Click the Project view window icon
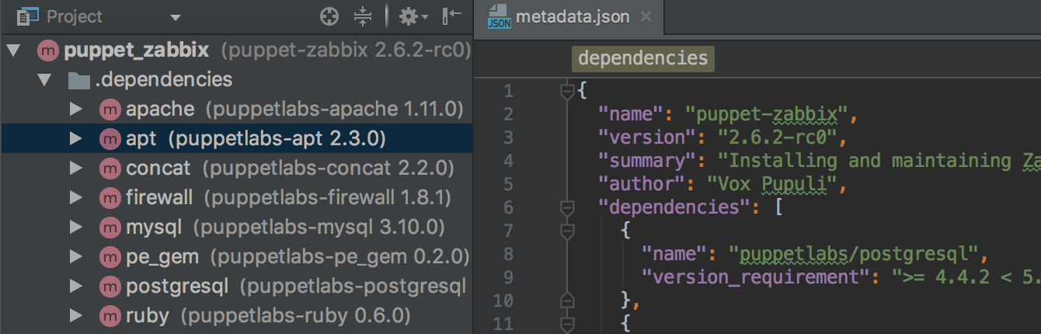1041x334 pixels. click(27, 16)
